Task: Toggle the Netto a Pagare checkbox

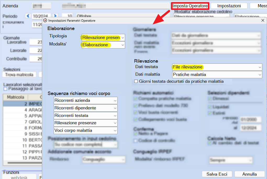Action: [x=136, y=134]
